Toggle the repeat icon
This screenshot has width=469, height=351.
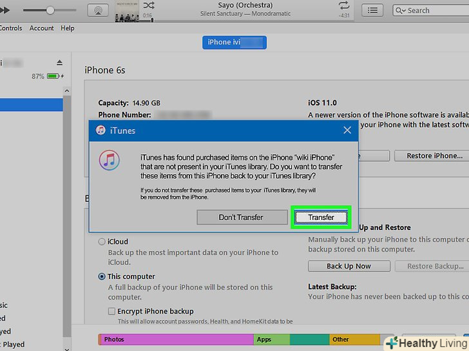(343, 5)
